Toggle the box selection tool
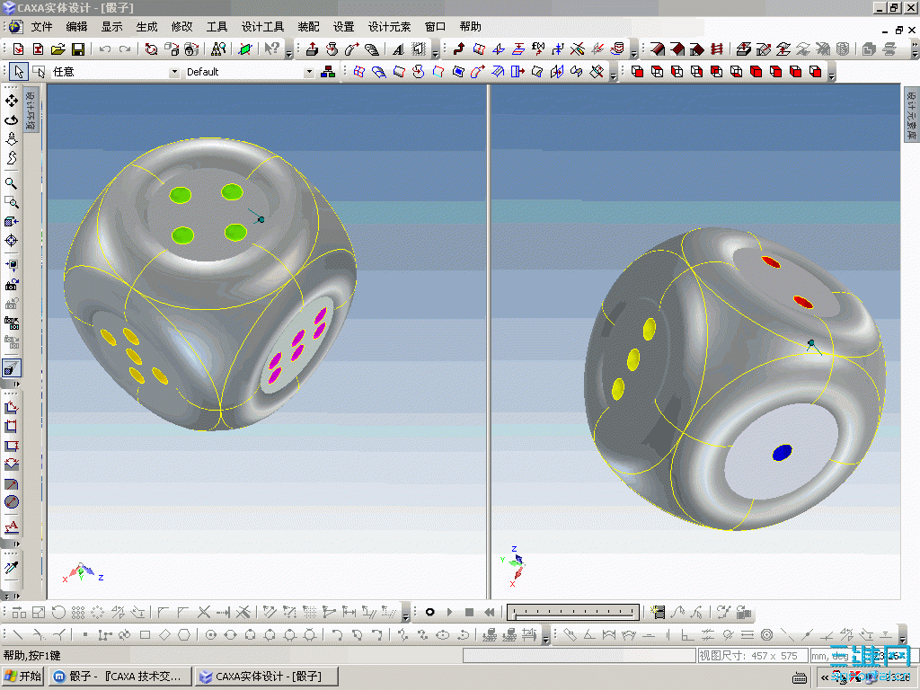920x690 pixels. point(39,72)
